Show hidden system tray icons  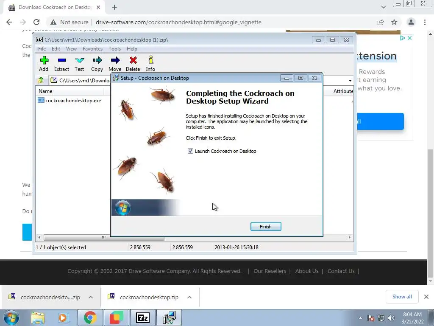pos(360,318)
